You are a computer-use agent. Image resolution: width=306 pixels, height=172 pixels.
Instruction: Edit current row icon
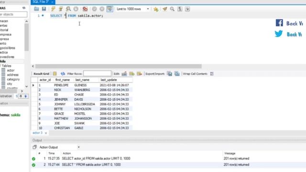(124, 74)
